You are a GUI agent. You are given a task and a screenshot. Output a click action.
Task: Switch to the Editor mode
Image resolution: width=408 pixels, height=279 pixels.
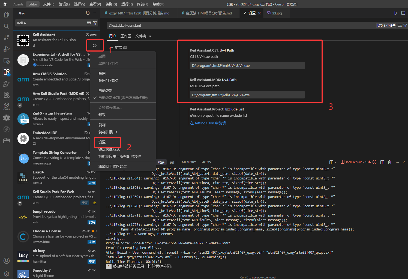point(33,4)
